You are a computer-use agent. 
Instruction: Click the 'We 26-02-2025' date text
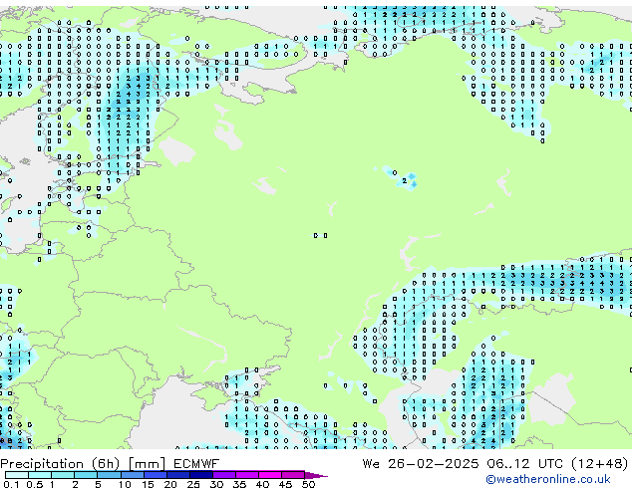tap(421, 464)
